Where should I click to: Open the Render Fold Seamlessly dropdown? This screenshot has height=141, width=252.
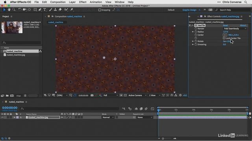[235, 29]
